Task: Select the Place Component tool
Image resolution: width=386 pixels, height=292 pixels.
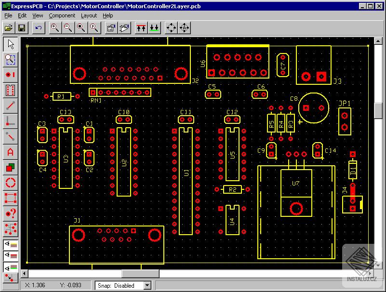Action: (x=10, y=90)
